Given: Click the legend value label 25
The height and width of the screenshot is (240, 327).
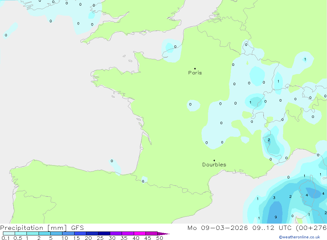Looking at the screenshot, I should [100, 238].
